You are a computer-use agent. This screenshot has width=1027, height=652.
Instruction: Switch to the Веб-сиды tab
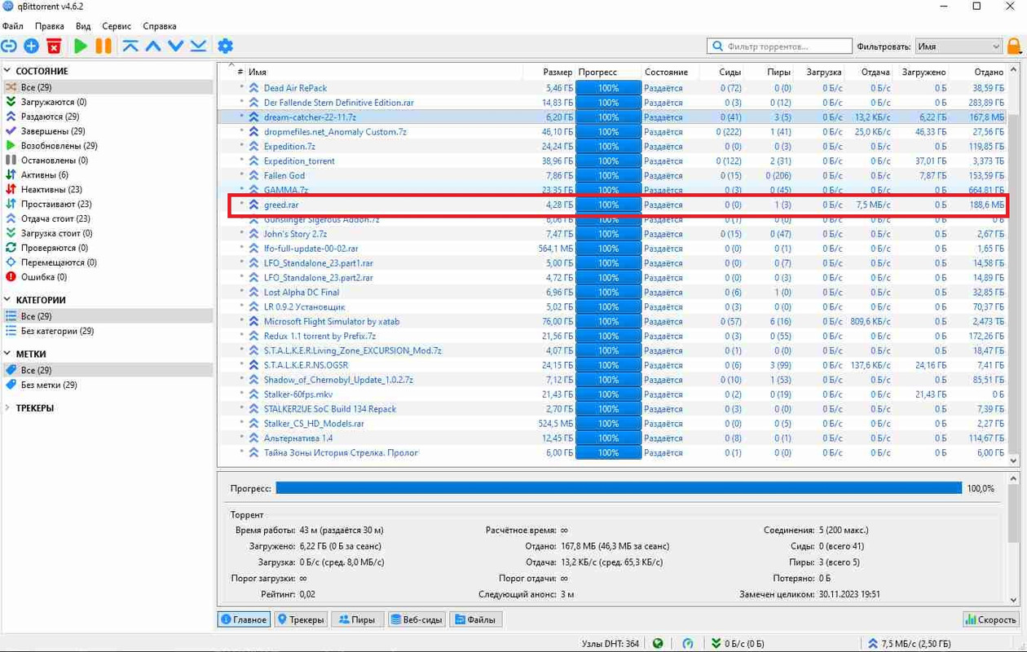pos(417,619)
